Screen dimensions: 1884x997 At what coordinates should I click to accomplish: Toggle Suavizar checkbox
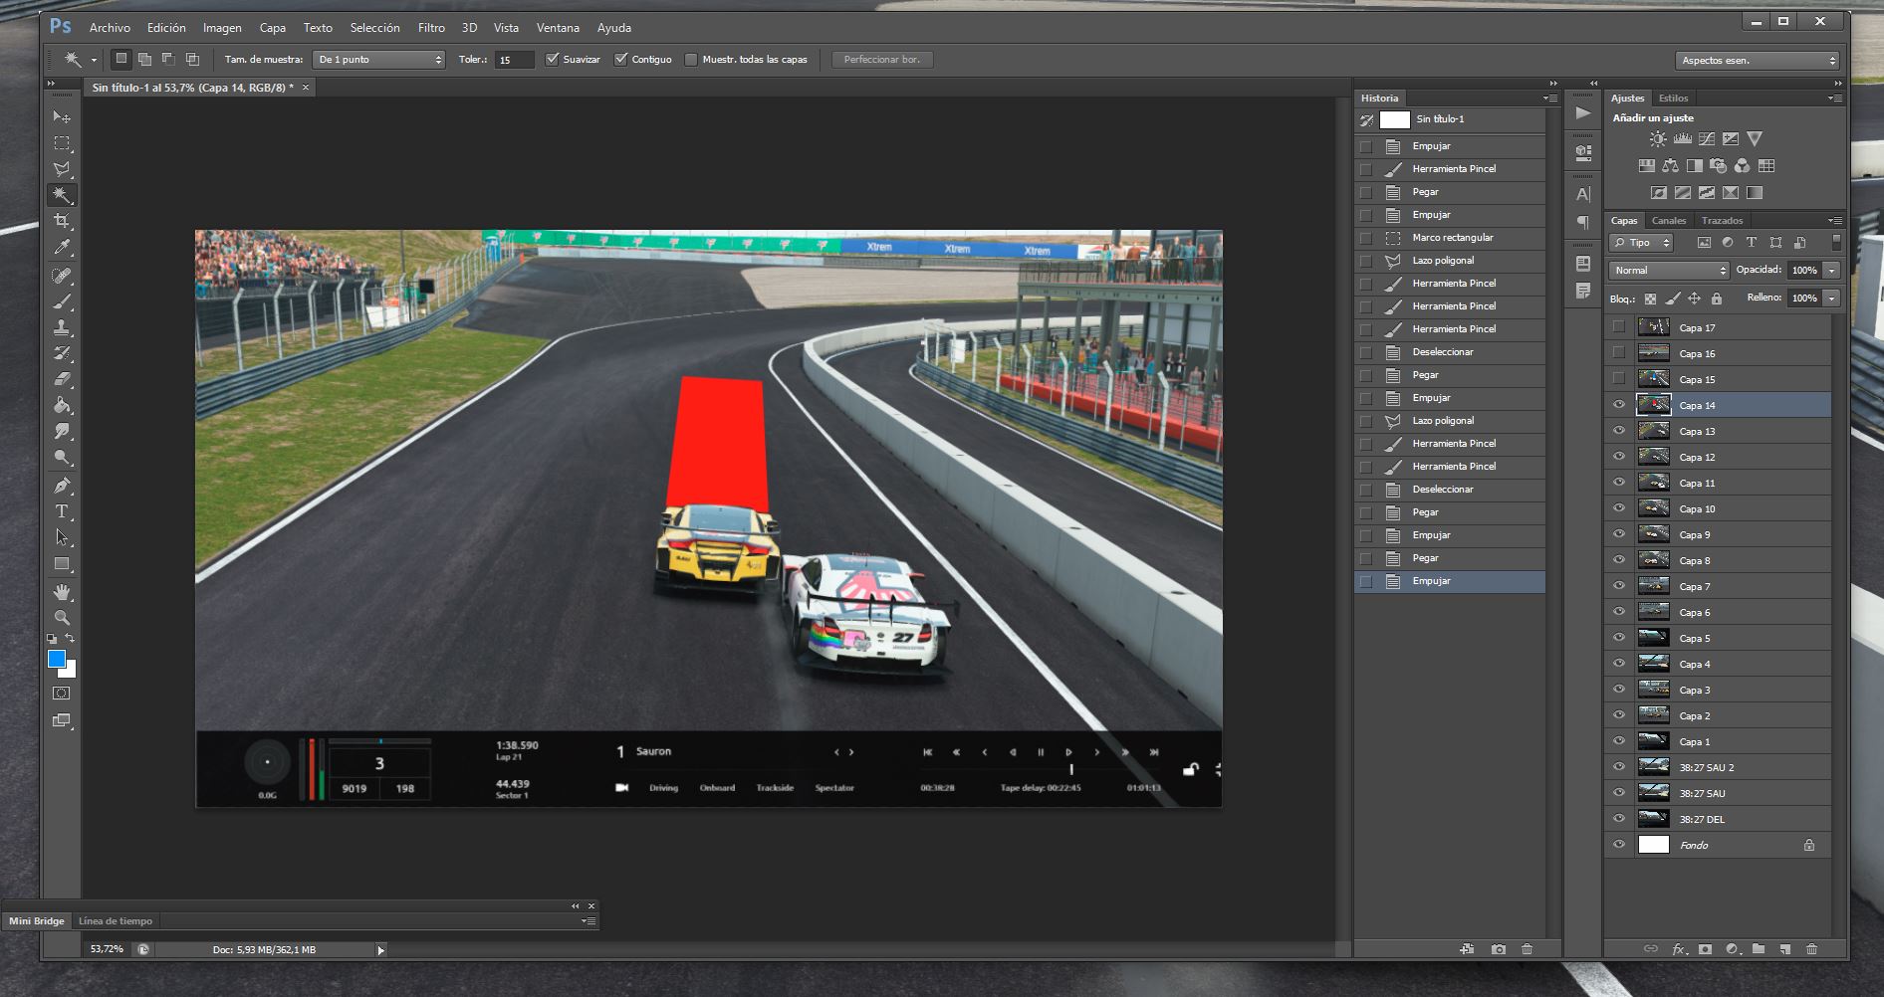tap(553, 60)
